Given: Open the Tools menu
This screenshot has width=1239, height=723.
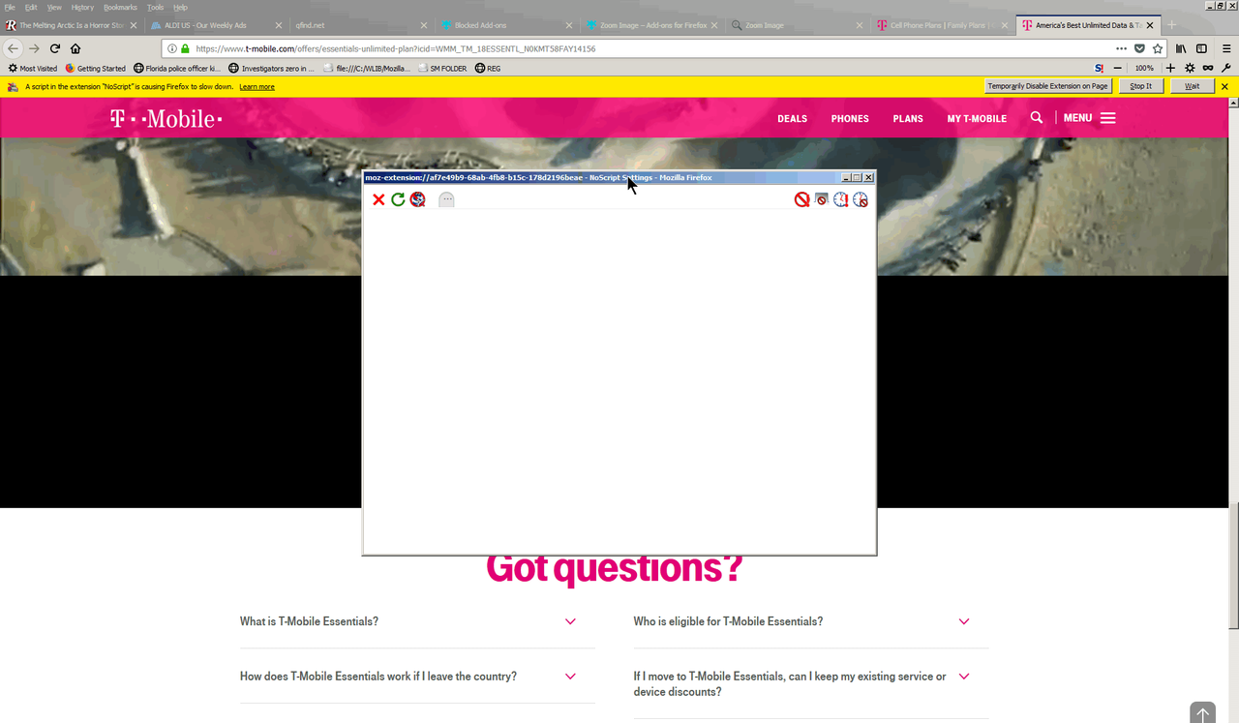Looking at the screenshot, I should [x=155, y=7].
